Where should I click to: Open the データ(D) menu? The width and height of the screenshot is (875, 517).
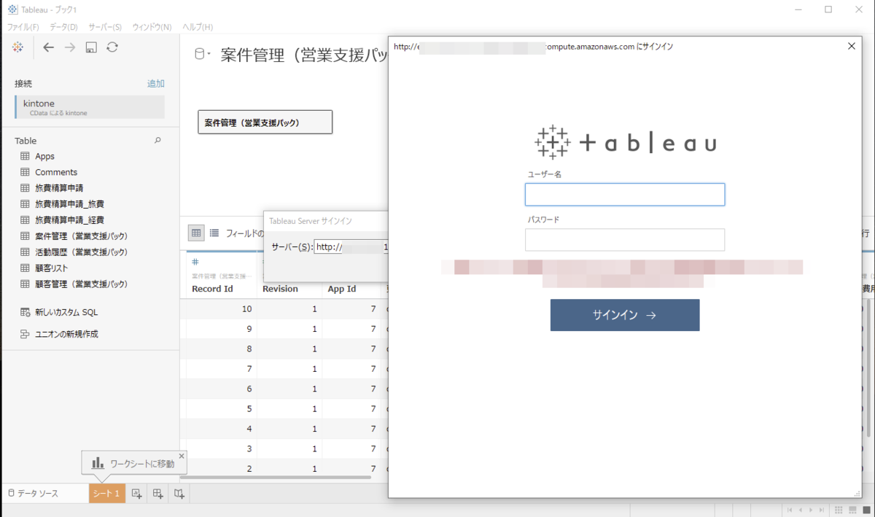point(63,27)
